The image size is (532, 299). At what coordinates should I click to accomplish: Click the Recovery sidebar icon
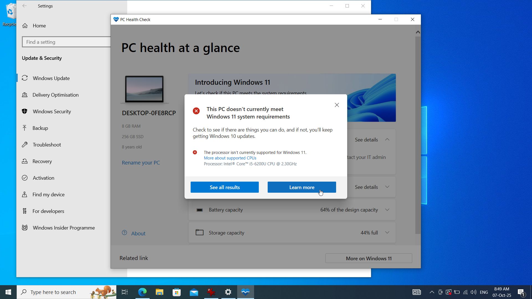[x=25, y=161]
